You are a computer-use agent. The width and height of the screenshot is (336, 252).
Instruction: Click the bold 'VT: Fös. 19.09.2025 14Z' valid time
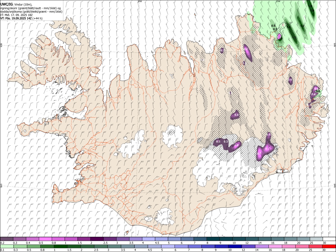[16, 18]
